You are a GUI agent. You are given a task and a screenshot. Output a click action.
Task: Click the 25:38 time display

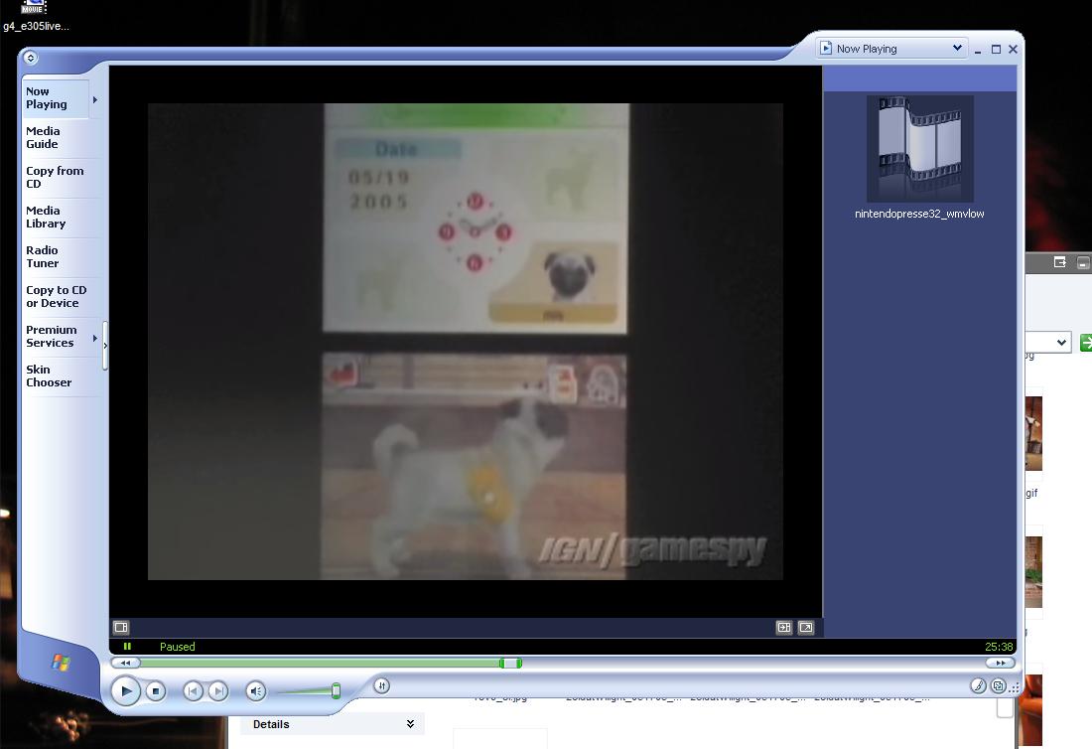click(999, 647)
